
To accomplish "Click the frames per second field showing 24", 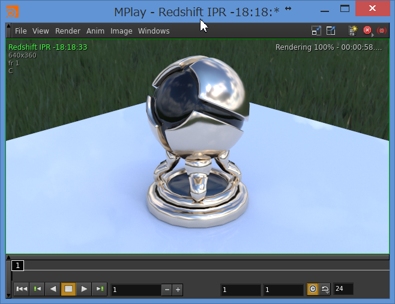I will click(343, 288).
